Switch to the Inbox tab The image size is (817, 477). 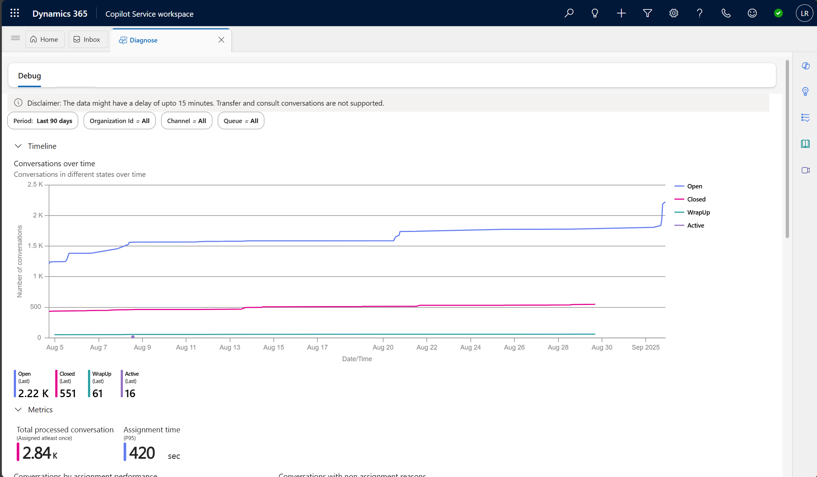[88, 39]
